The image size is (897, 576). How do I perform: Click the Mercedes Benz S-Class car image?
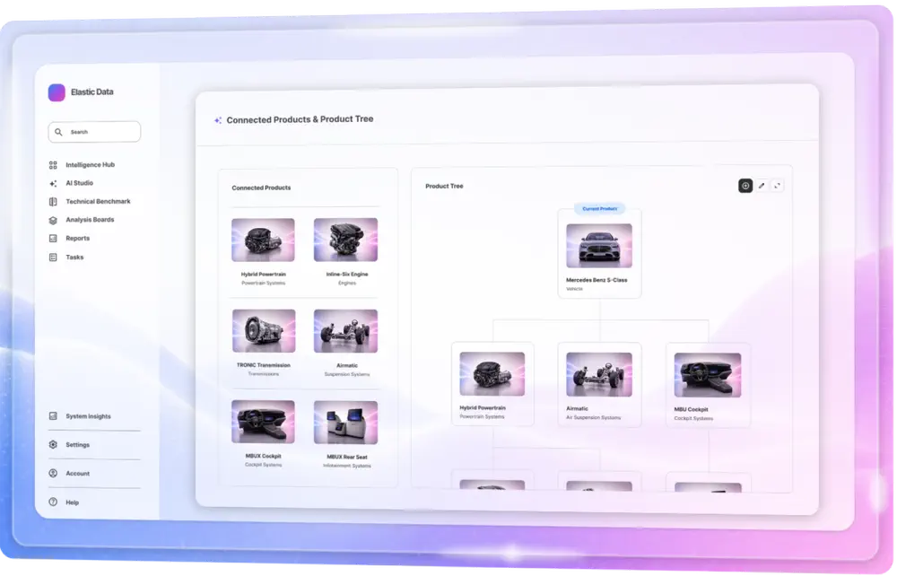[x=599, y=246]
